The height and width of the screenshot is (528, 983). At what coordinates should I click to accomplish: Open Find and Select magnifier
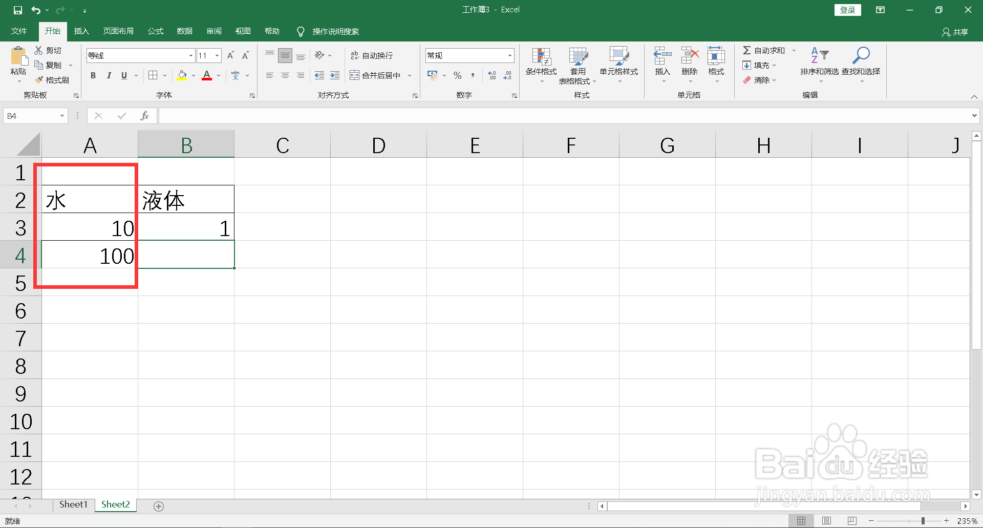861,64
